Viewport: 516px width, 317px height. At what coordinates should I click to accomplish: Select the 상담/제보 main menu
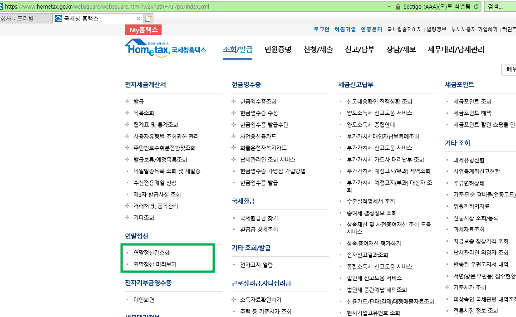click(x=401, y=49)
